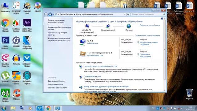Open the first Word document on desktop
The width and height of the screenshot is (197, 111).
pyautogui.click(x=157, y=6)
